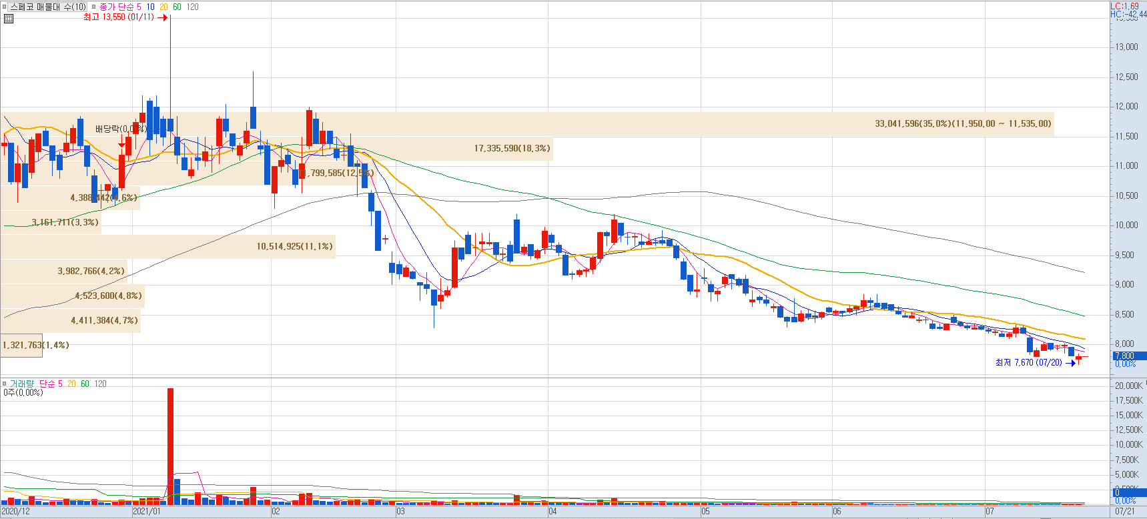Click the 10,000 price axis label
1147x519 pixels.
1127,225
